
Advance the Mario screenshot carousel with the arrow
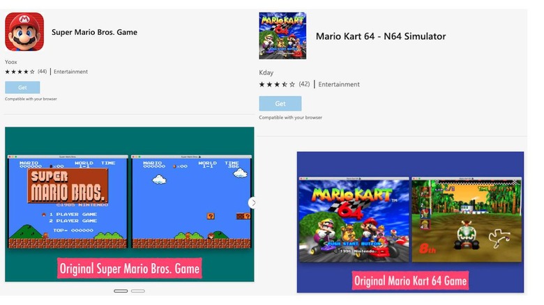(x=253, y=203)
